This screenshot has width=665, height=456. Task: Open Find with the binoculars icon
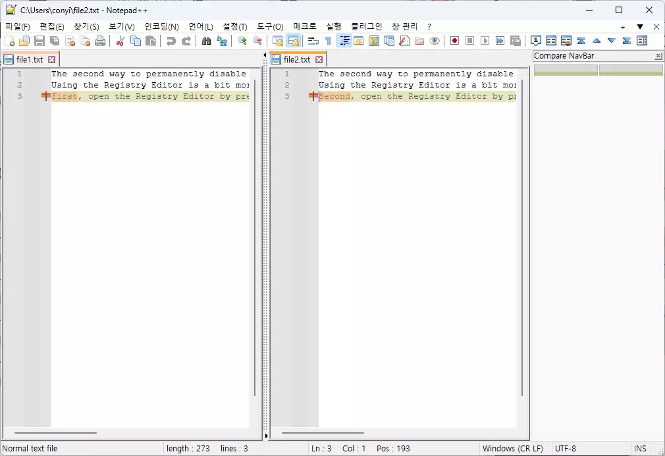(207, 41)
